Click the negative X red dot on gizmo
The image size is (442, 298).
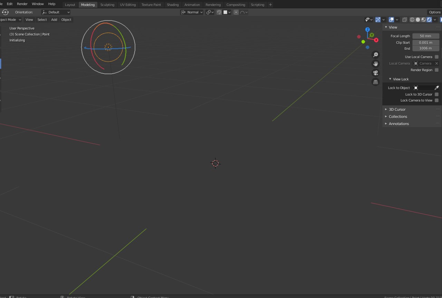359,37
